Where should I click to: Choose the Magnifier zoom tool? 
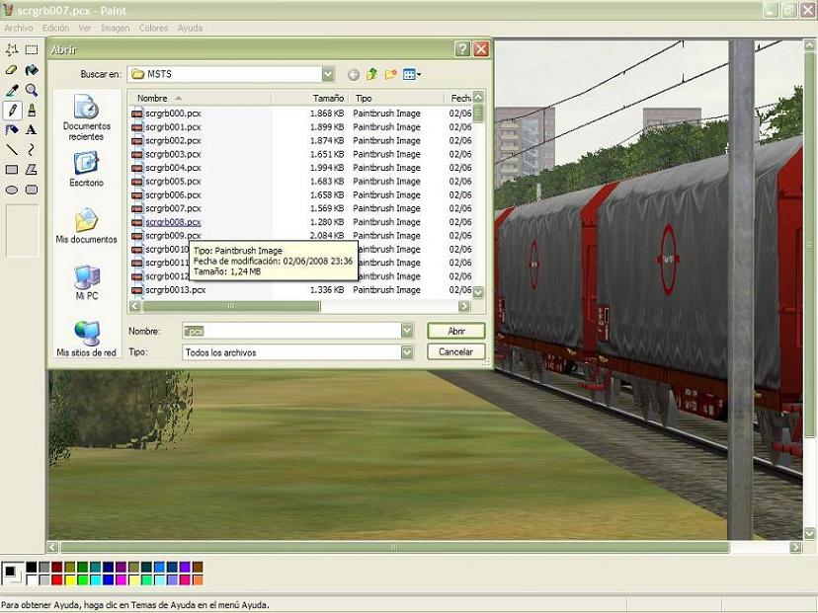32,90
